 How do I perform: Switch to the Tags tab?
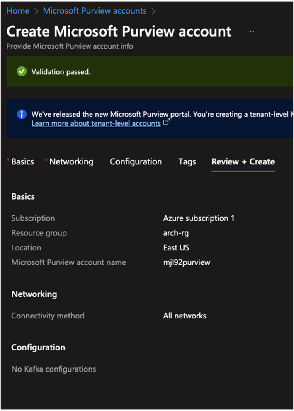[x=187, y=162]
